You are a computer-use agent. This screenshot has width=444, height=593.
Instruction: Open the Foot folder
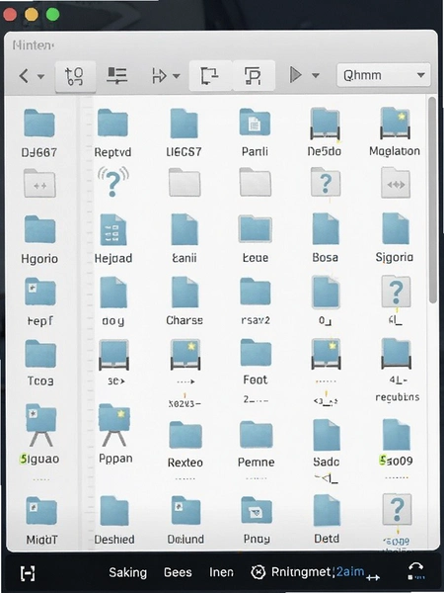point(256,353)
